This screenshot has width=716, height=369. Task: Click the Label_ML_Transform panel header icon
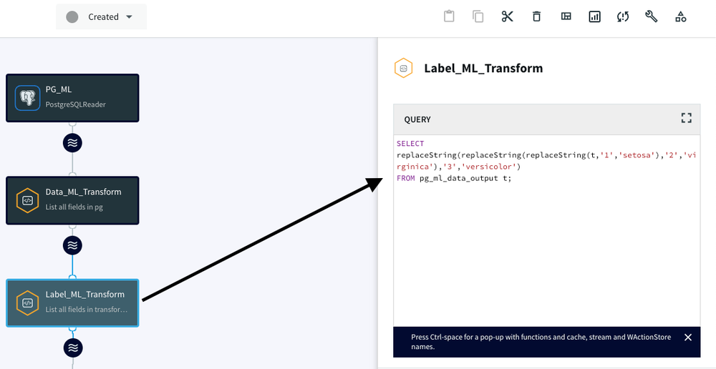click(403, 69)
